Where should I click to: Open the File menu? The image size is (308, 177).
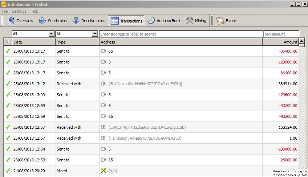(x=5, y=11)
